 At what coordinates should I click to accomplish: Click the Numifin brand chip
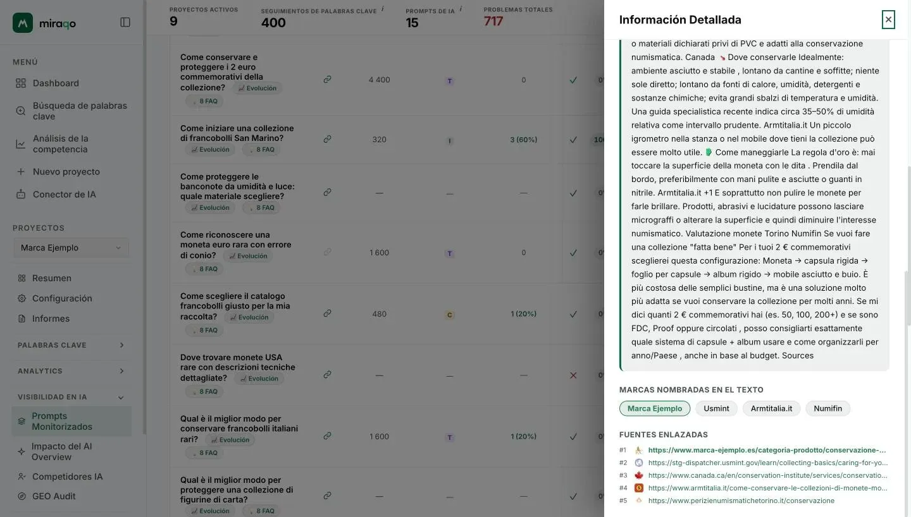pyautogui.click(x=827, y=408)
